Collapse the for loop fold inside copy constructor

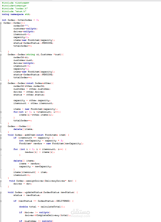1,112
